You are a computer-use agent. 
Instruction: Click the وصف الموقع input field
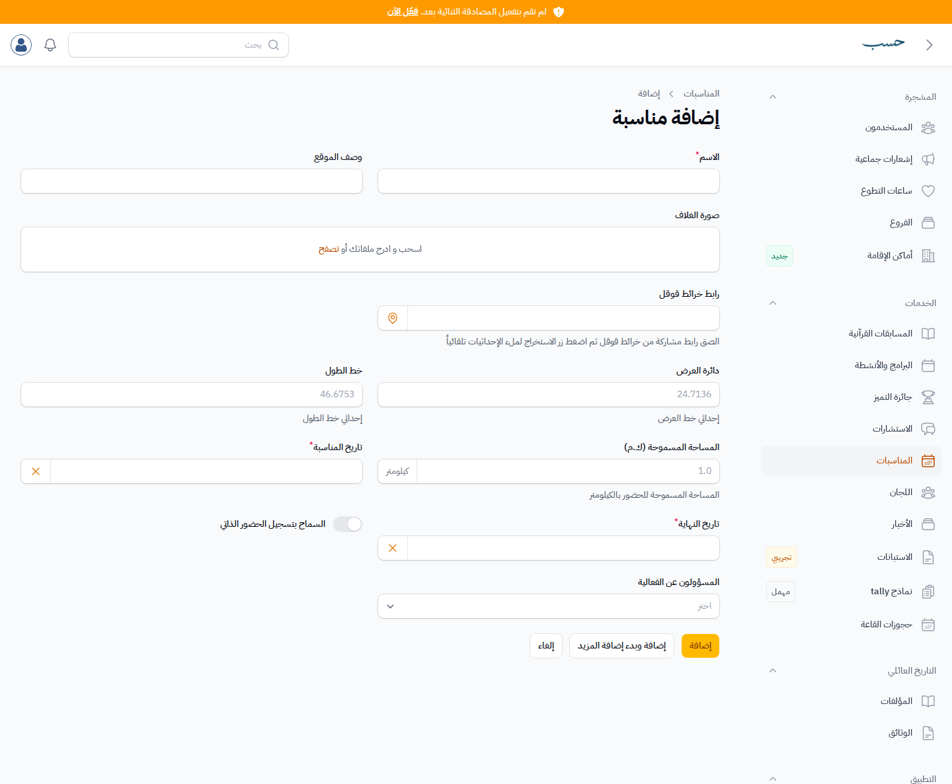[192, 181]
